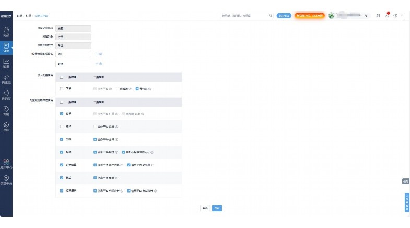
Task: Select the 订单 orders sidebar icon
Action: (6, 47)
